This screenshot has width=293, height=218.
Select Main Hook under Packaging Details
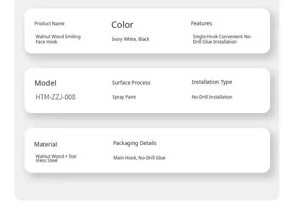125,158
